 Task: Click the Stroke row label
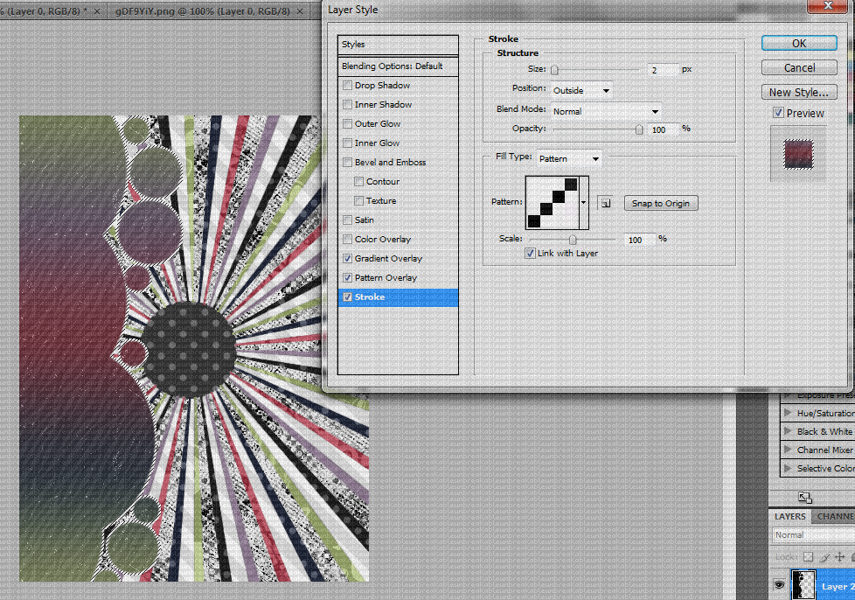(x=370, y=297)
